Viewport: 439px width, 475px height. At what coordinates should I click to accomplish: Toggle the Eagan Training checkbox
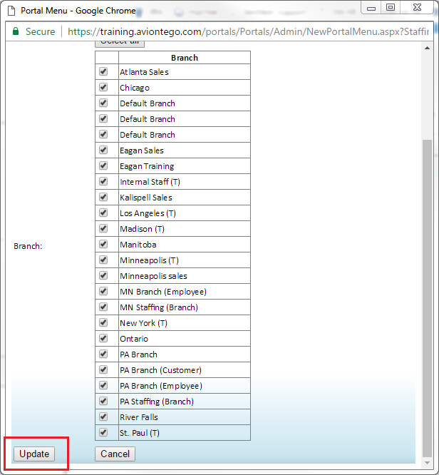click(103, 165)
